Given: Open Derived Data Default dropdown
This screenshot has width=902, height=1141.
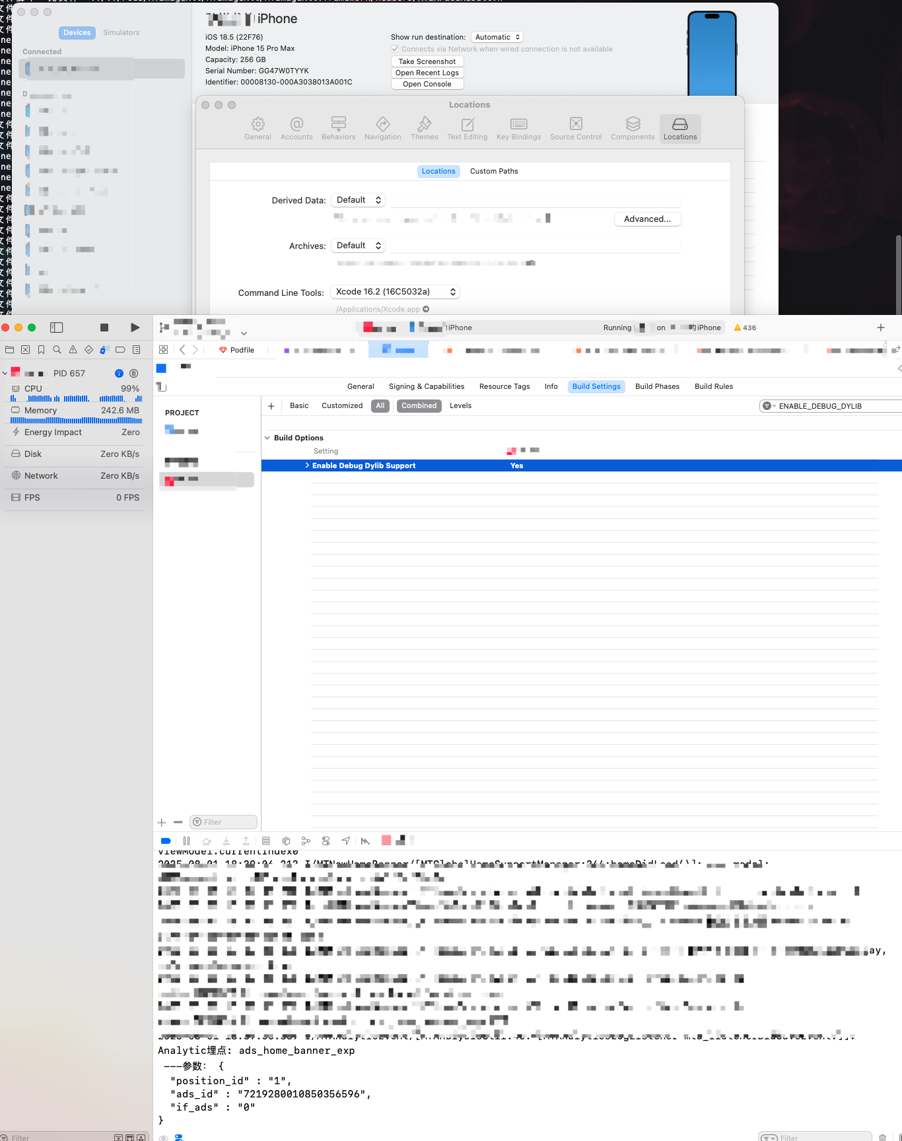Looking at the screenshot, I should pyautogui.click(x=359, y=200).
